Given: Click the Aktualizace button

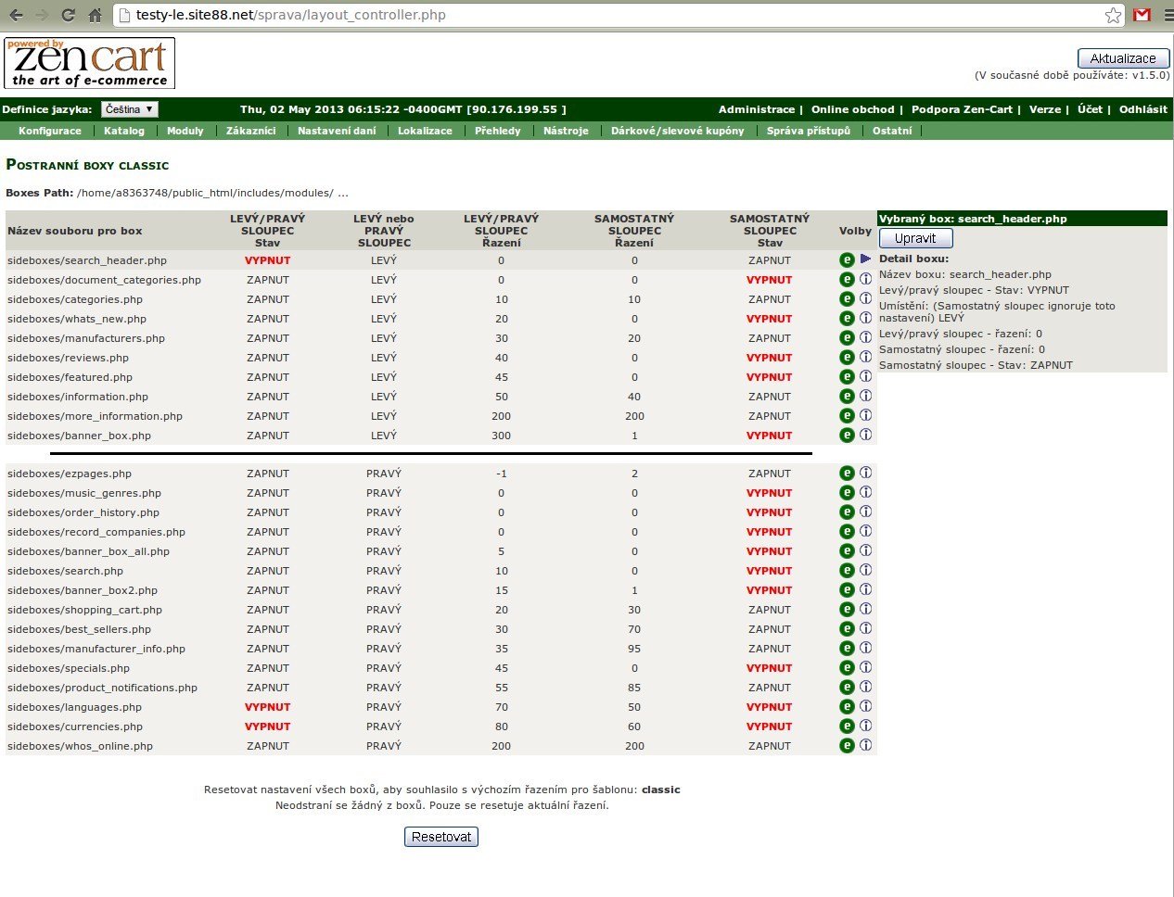Looking at the screenshot, I should coord(1123,58).
